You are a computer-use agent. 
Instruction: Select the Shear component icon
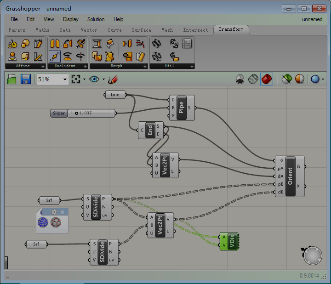pyautogui.click(x=38, y=44)
